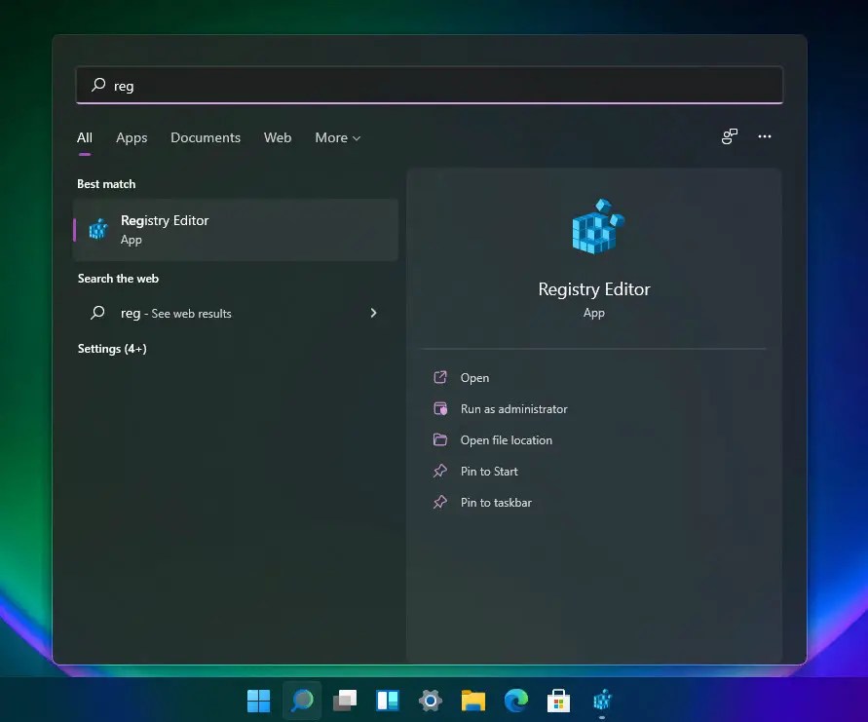Click the Registry Editor icon in Best match
Viewport: 868px width, 722px height.
pos(98,229)
